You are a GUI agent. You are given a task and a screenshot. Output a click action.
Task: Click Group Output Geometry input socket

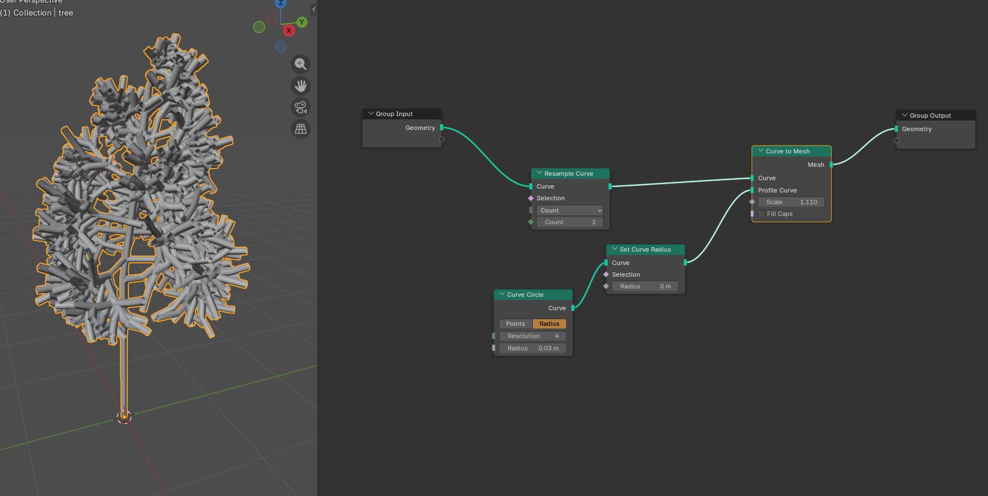(x=897, y=129)
